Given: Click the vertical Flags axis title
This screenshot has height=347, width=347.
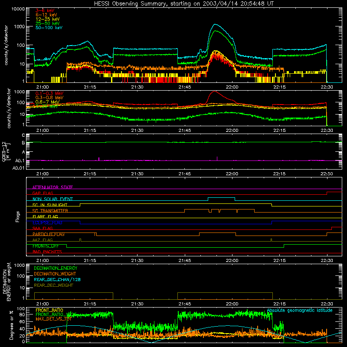Looking at the screenshot, I should click(x=17, y=216).
